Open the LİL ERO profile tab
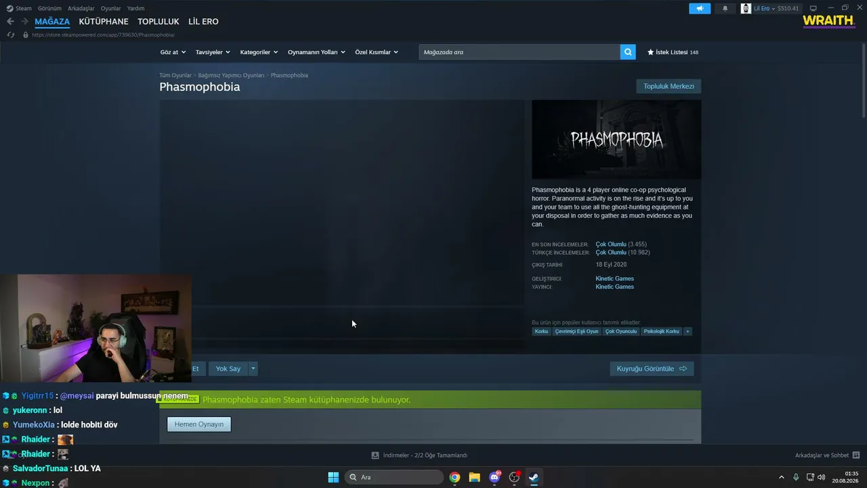Image resolution: width=867 pixels, height=488 pixels. [203, 22]
